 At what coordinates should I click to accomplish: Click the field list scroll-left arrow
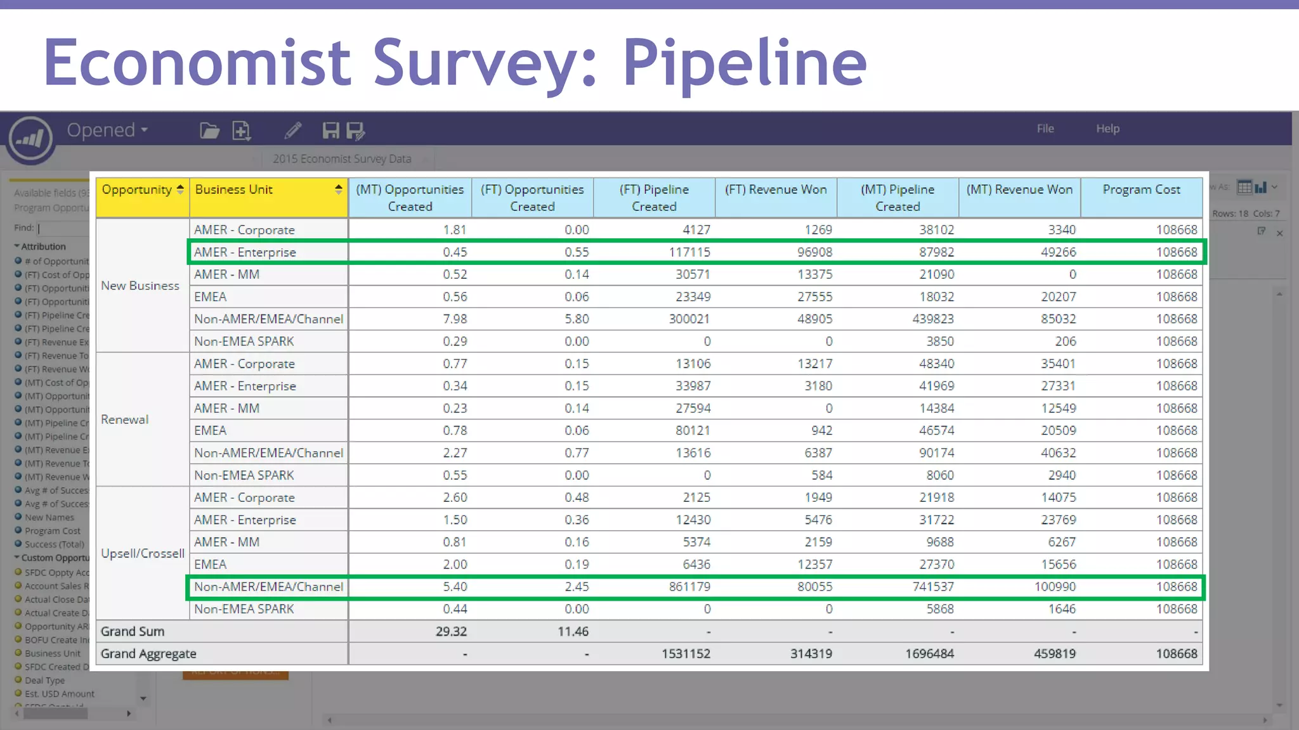point(17,714)
